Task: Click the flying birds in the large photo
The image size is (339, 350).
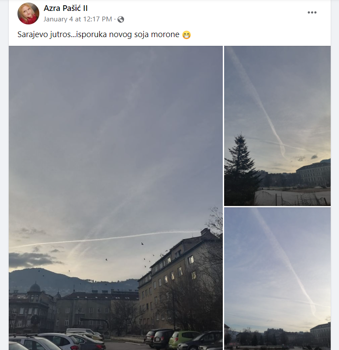Action: click(148, 256)
